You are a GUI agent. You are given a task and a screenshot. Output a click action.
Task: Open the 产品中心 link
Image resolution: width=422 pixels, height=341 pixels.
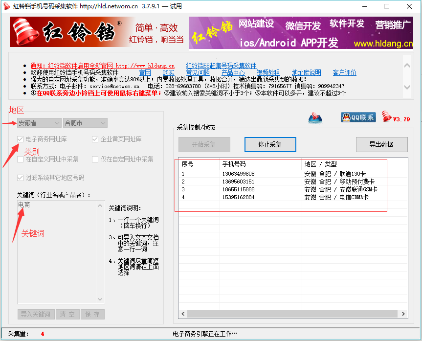pyautogui.click(x=233, y=72)
